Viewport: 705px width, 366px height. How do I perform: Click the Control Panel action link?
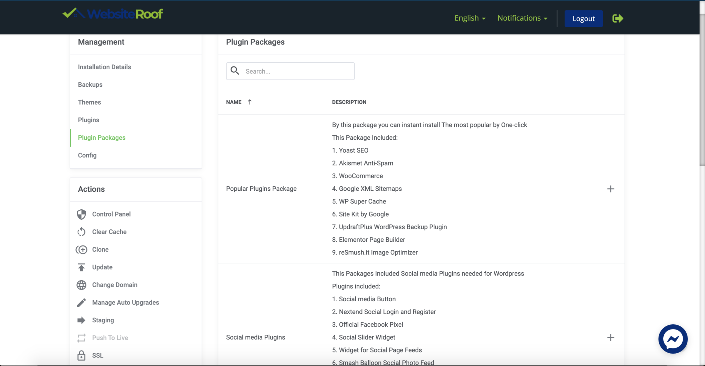111,214
